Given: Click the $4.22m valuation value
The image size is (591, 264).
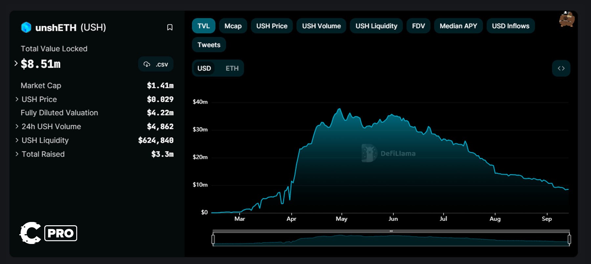Looking at the screenshot, I should click(x=160, y=113).
